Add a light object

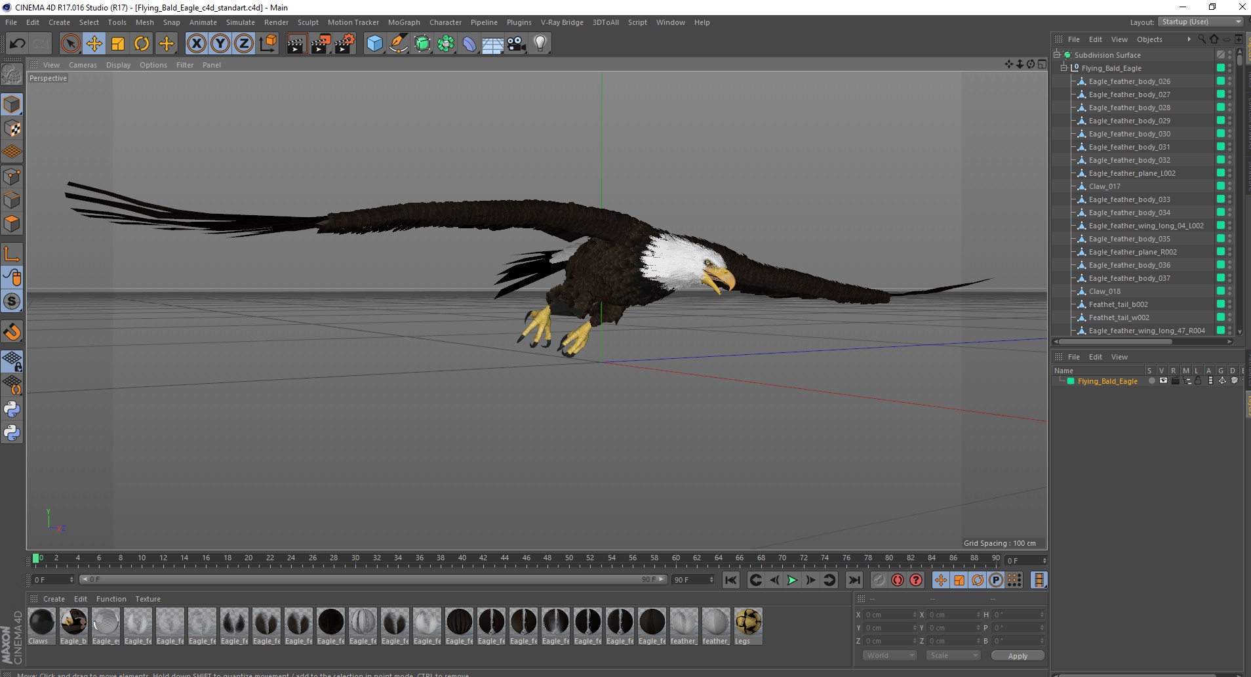point(540,44)
